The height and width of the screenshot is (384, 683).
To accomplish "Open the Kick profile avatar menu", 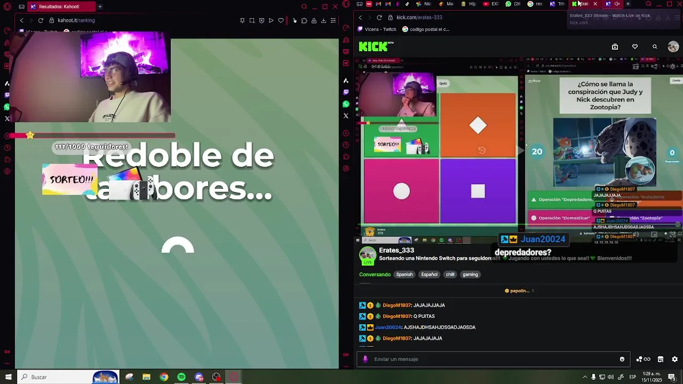I will [x=673, y=47].
